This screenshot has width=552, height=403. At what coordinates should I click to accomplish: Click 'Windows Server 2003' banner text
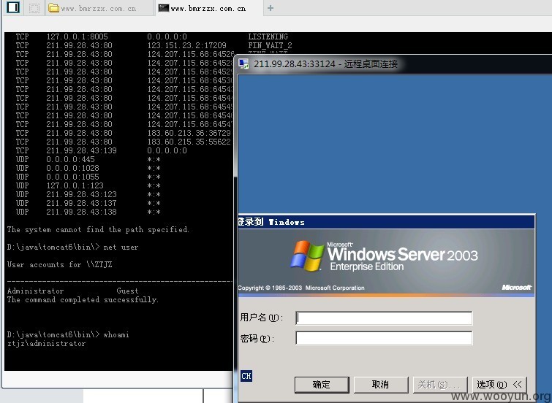[402, 254]
